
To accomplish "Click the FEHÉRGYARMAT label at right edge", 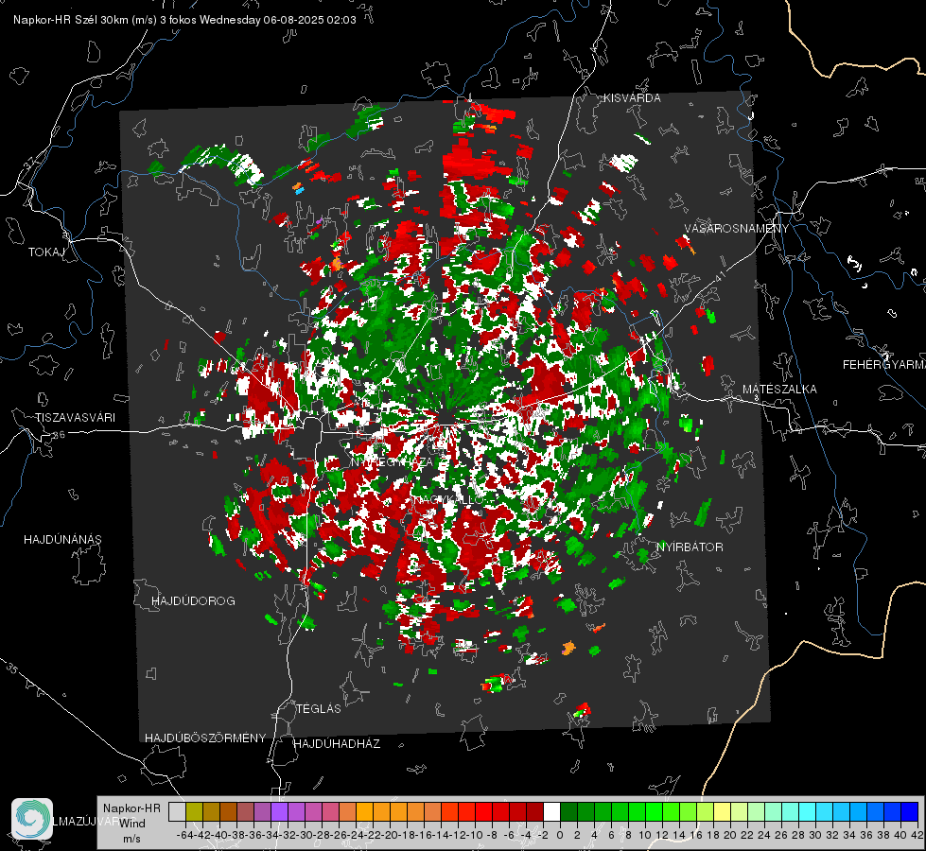I will click(x=883, y=365).
